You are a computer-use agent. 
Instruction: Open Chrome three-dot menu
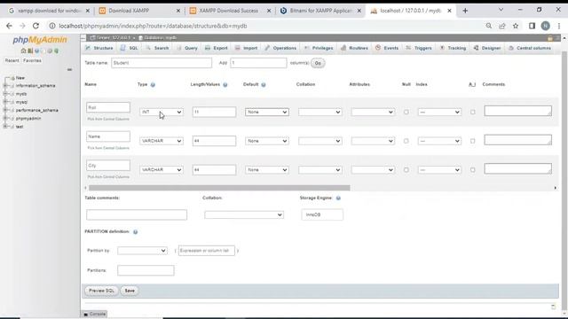click(x=559, y=26)
